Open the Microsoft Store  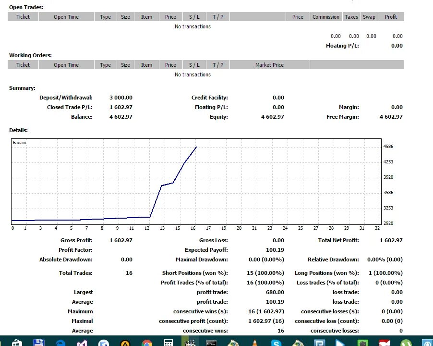(17, 342)
